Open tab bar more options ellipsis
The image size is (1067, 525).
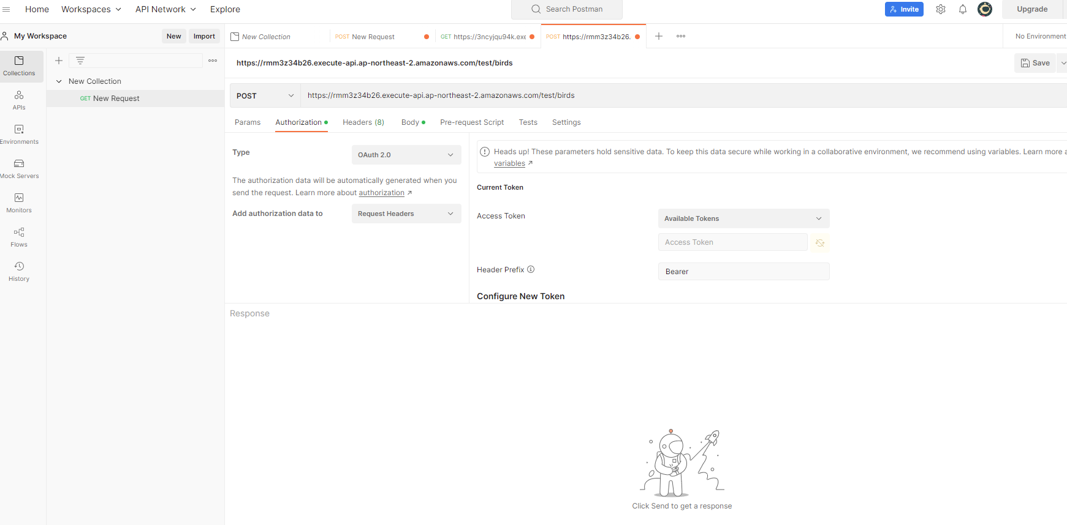681,36
